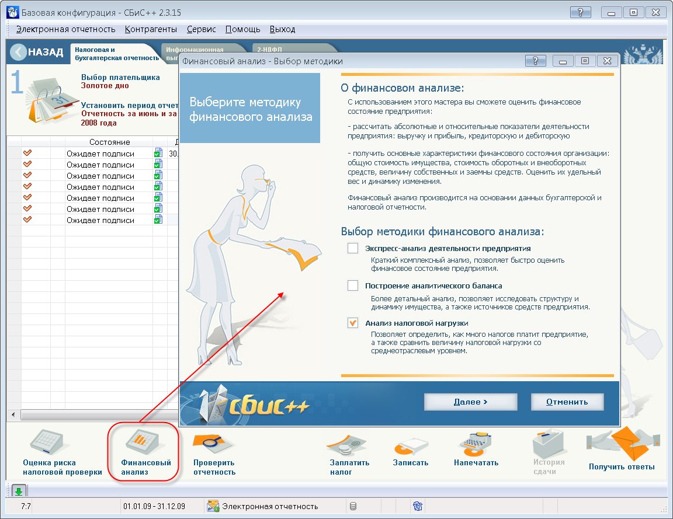
Task: Click Анализ налоговой нагрузки label
Action: (x=417, y=323)
